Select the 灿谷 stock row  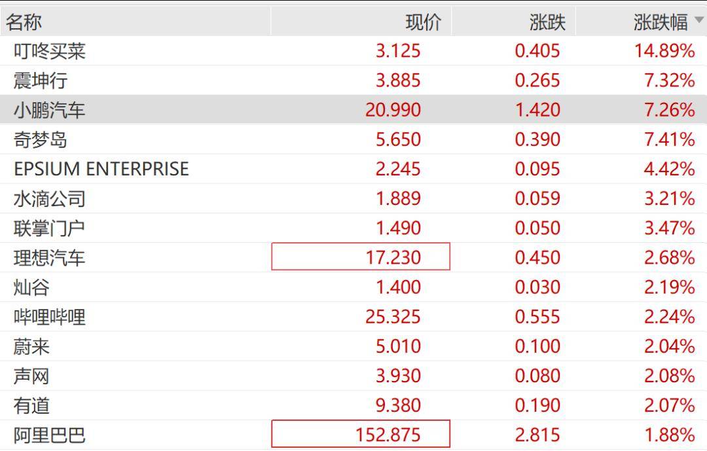[x=31, y=287]
